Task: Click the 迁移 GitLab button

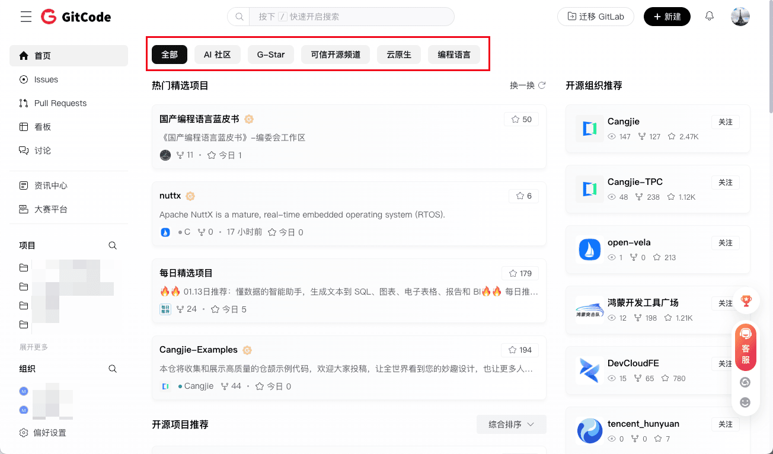Action: coord(595,17)
